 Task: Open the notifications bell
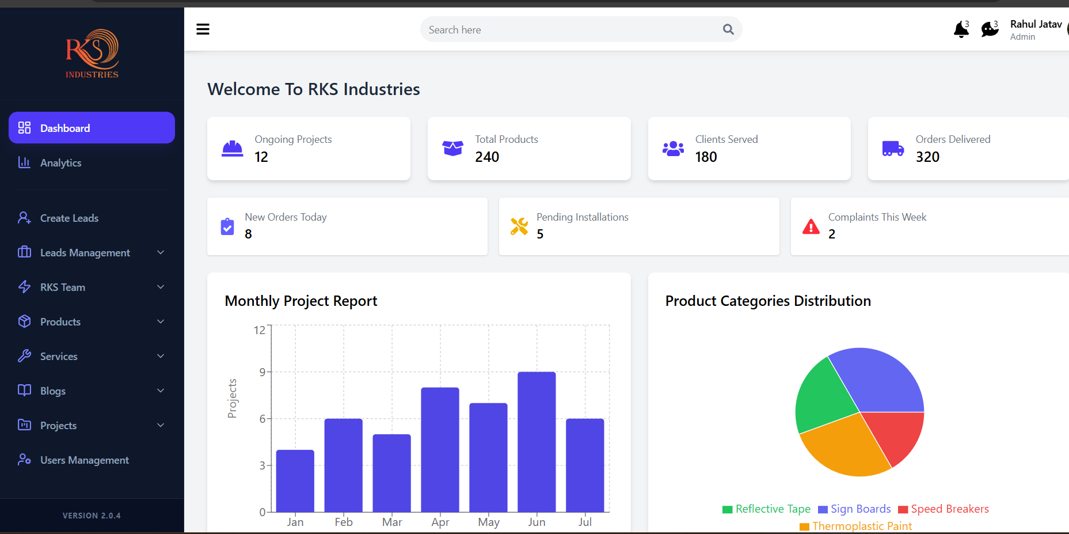pos(961,29)
